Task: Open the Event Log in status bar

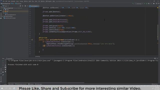Action: [155, 84]
